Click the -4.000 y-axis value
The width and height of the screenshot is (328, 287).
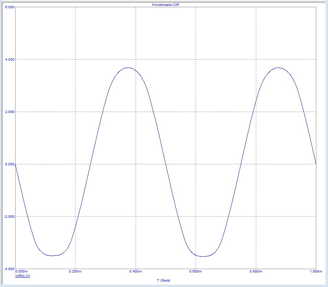(x=9, y=269)
